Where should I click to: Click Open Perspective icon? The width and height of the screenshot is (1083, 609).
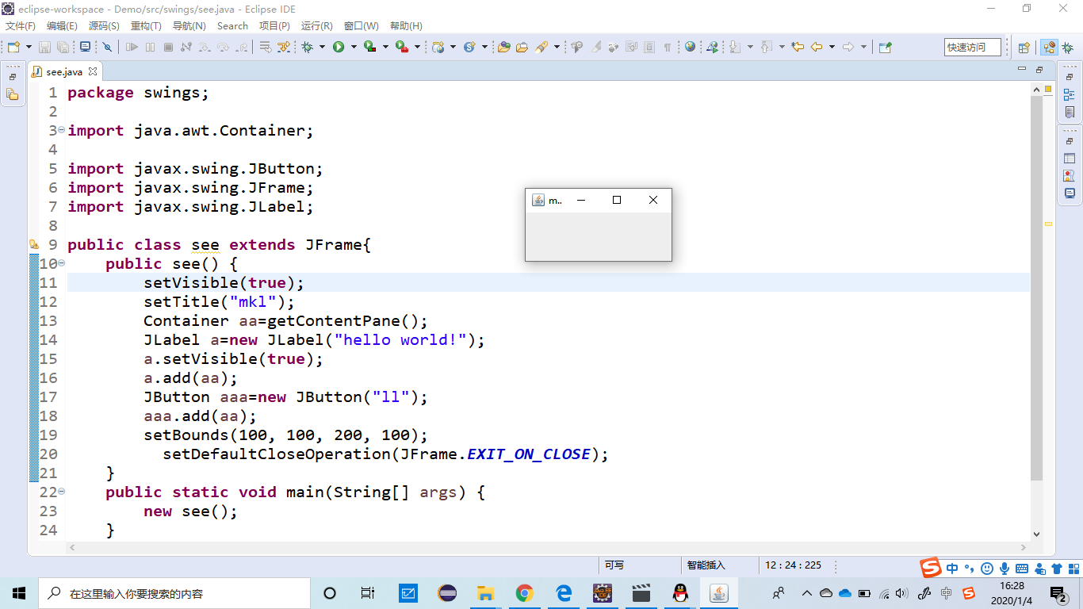click(x=1024, y=47)
